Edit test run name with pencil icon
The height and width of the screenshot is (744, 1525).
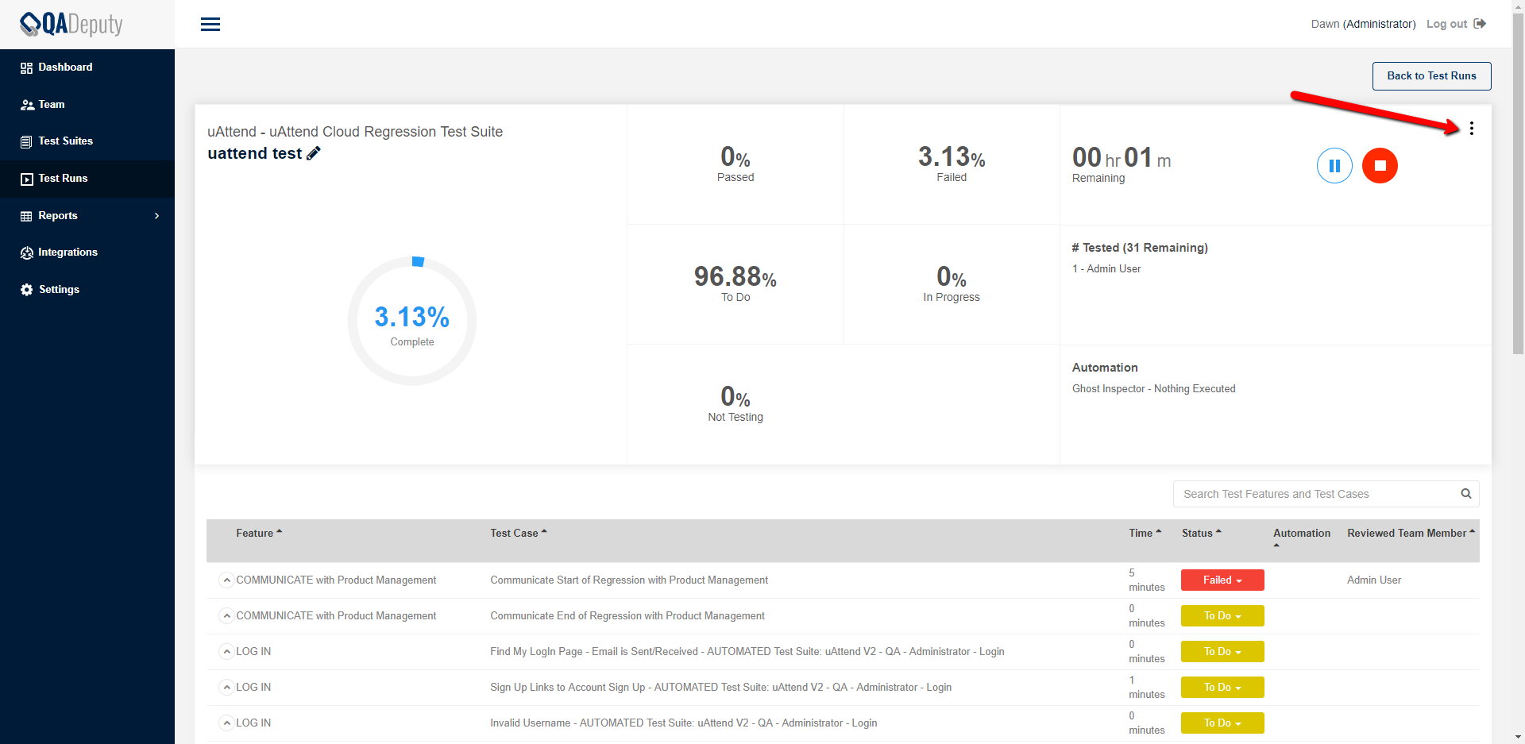(x=314, y=153)
